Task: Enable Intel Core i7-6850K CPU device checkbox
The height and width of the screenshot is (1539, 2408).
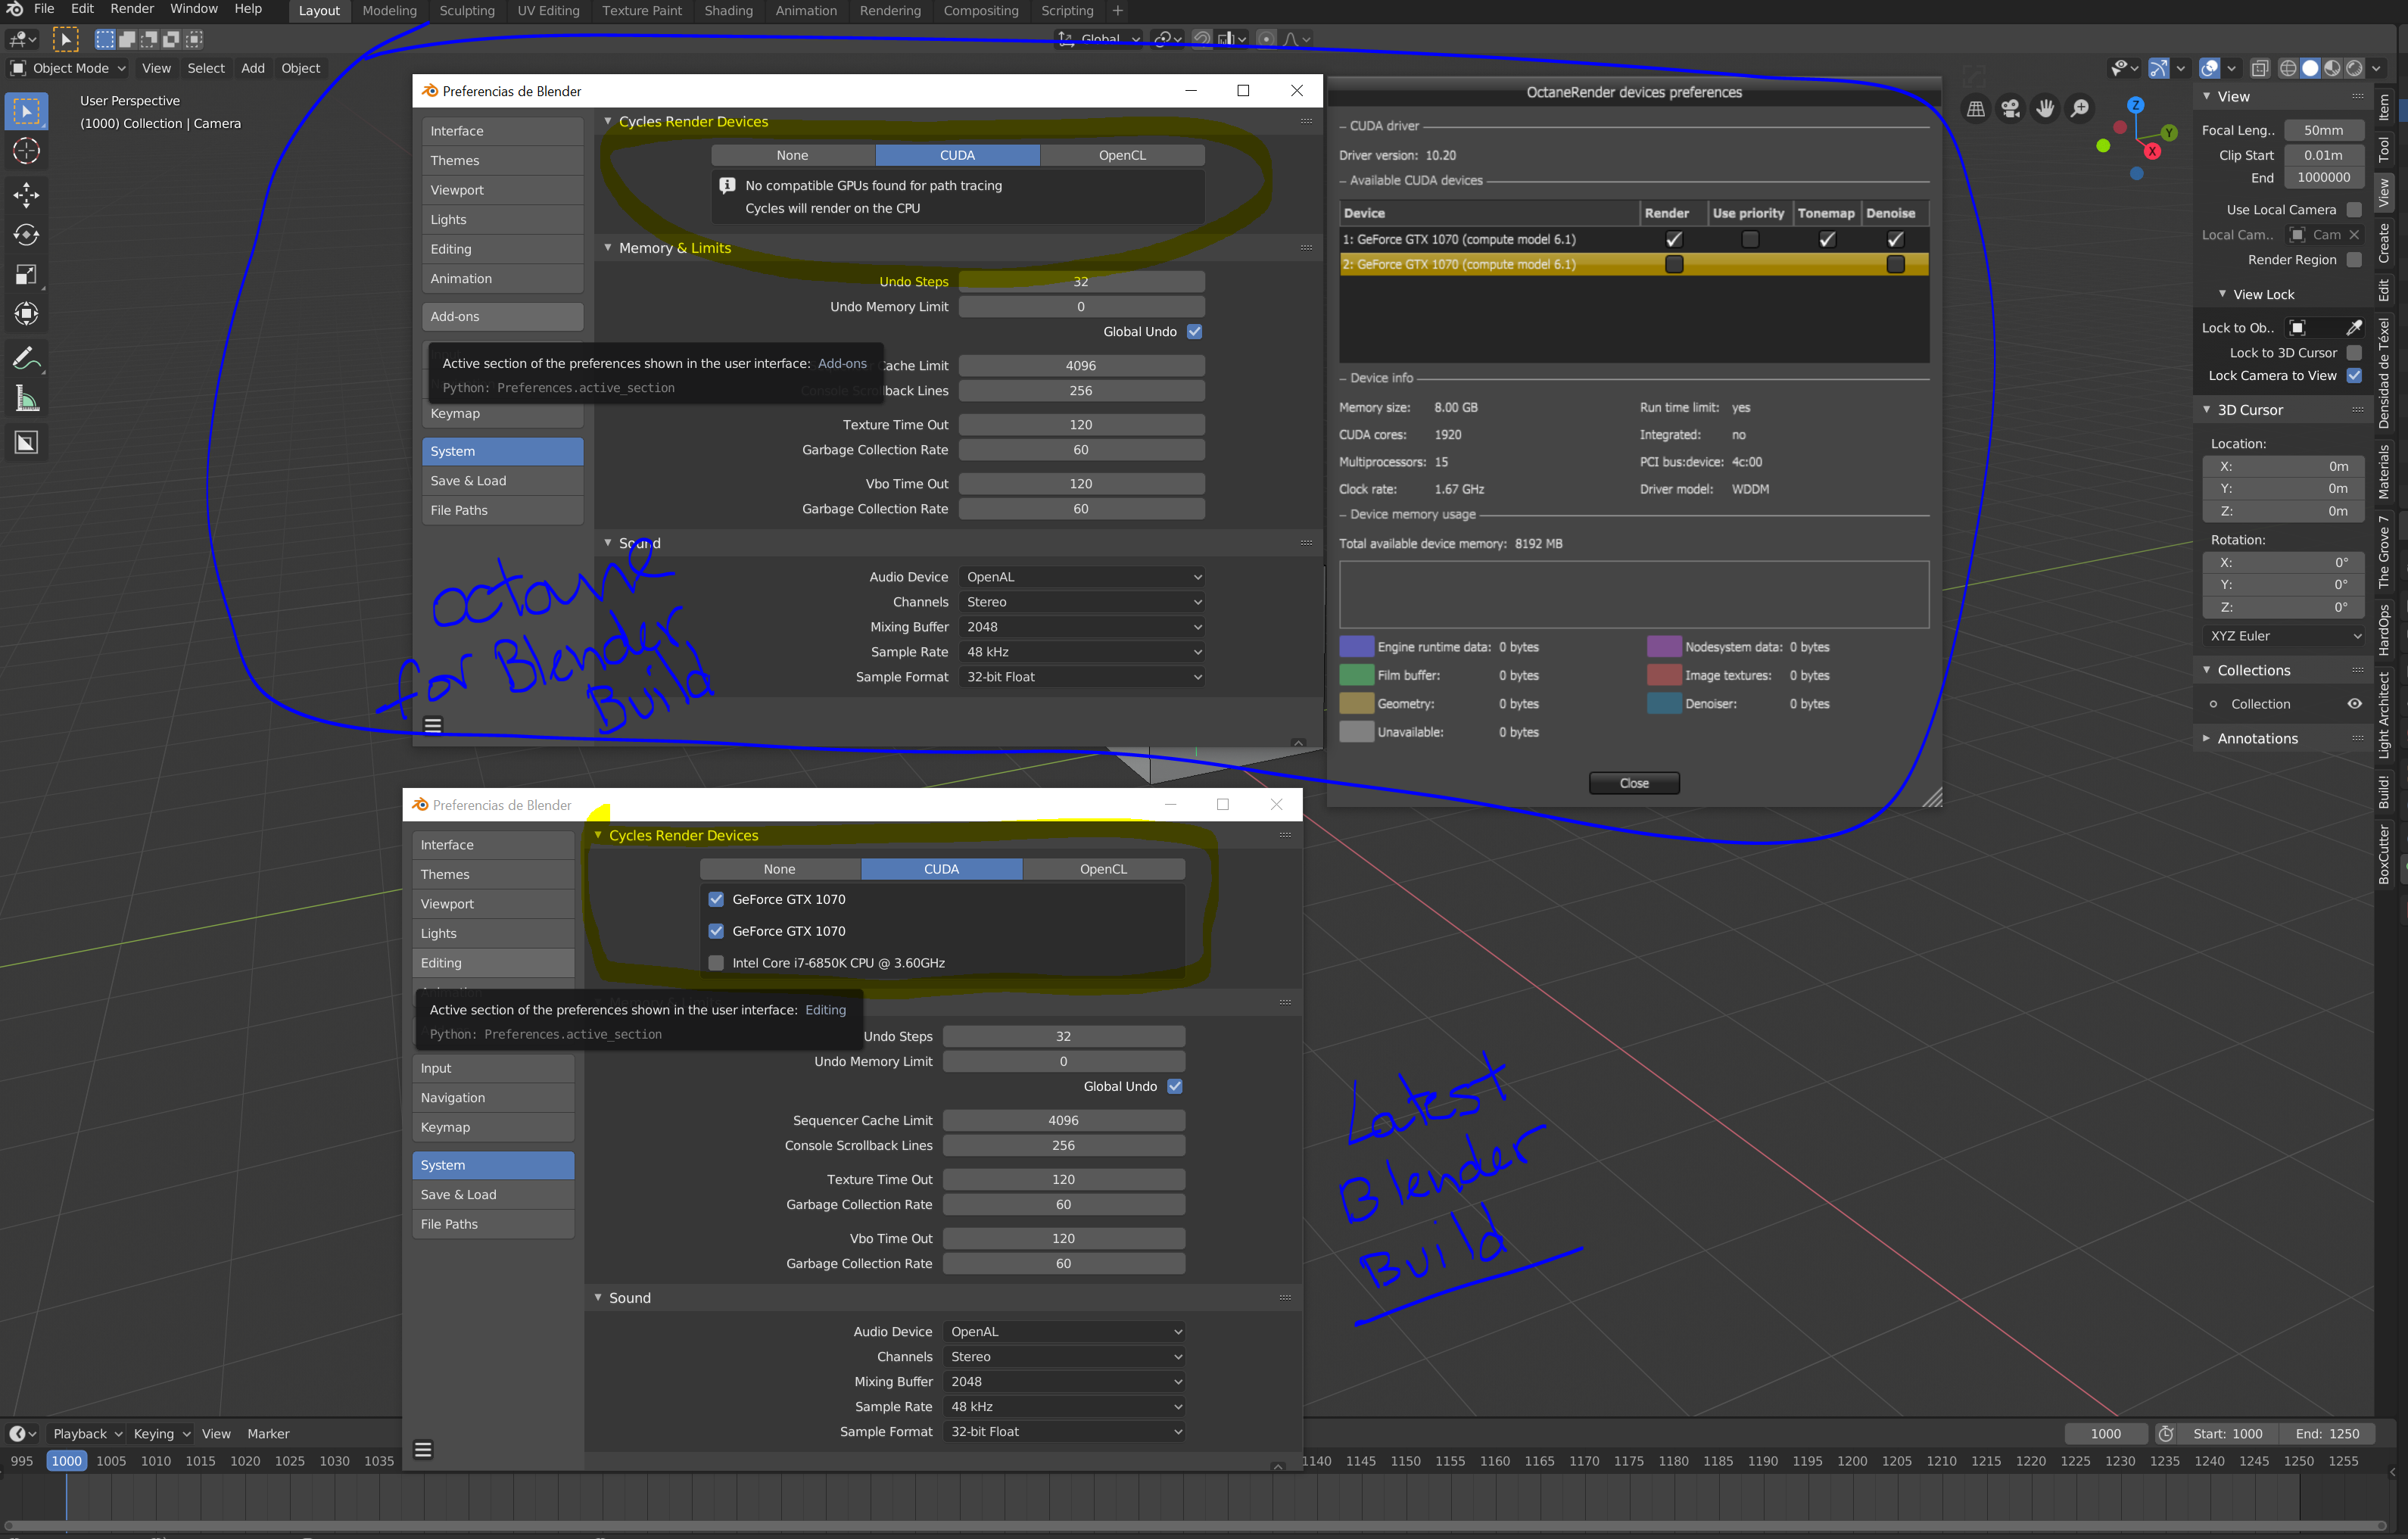Action: point(716,963)
